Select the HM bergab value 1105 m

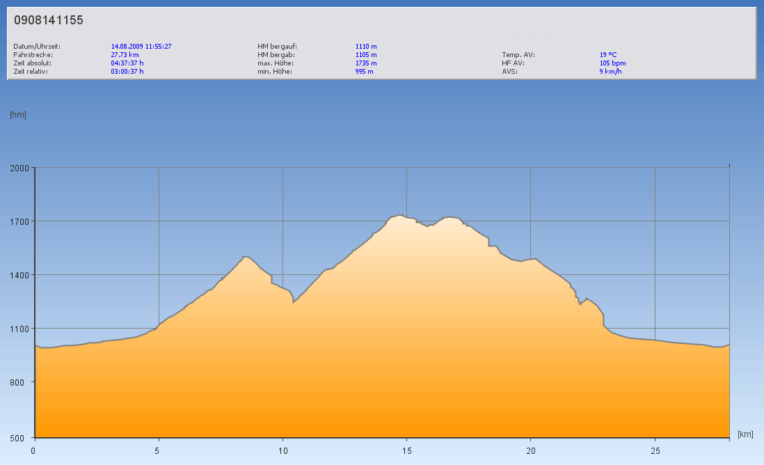coord(366,55)
